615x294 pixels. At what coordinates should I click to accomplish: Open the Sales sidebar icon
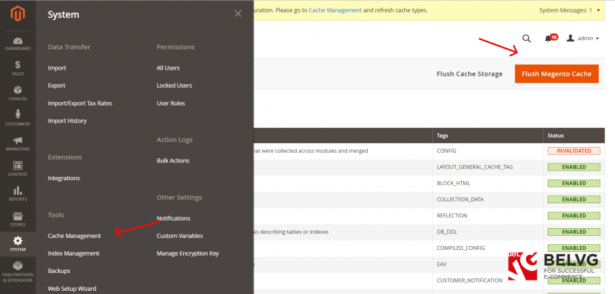coord(17,68)
